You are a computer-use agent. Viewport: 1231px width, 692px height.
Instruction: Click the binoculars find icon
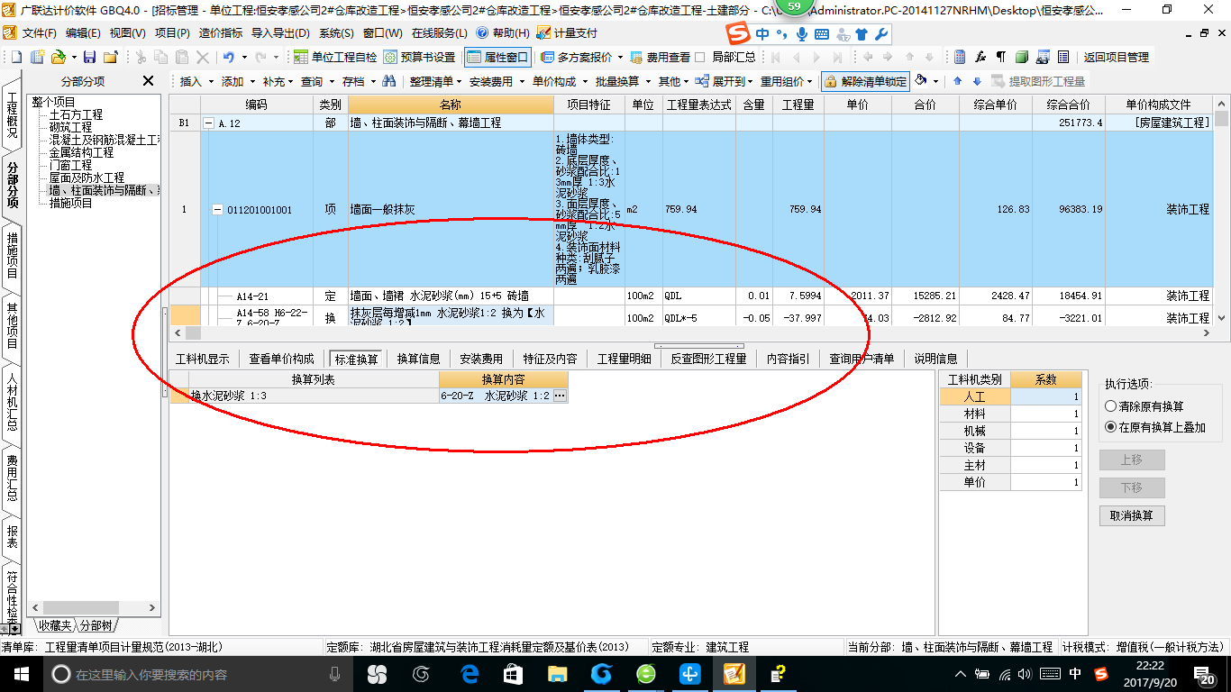coord(389,81)
